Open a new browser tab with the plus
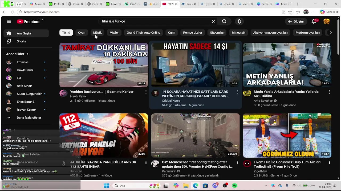The height and width of the screenshot is (191, 341). coord(298,4)
